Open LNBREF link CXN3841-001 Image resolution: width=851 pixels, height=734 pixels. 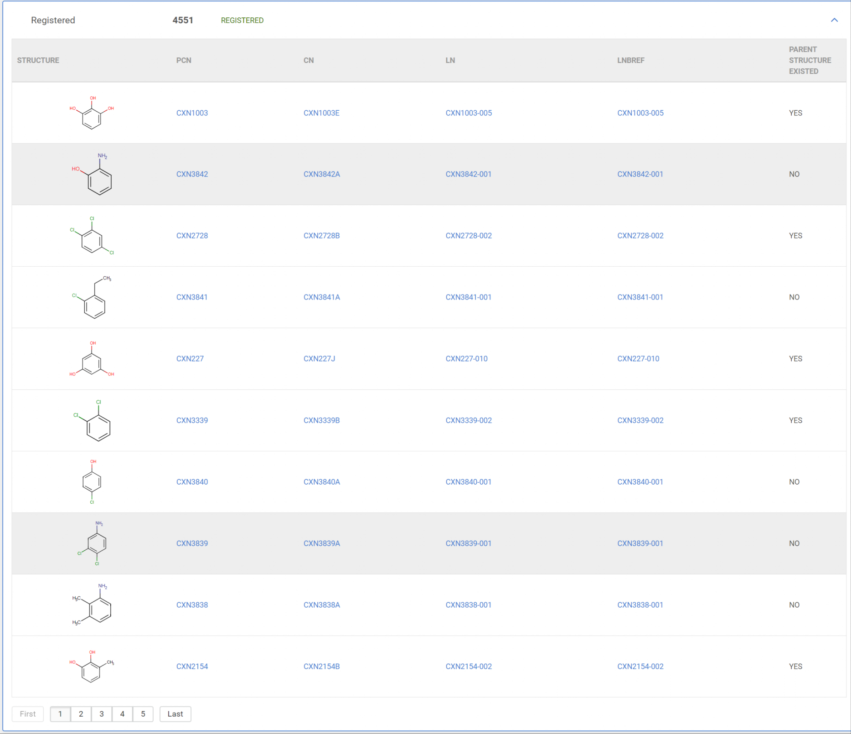[640, 297]
